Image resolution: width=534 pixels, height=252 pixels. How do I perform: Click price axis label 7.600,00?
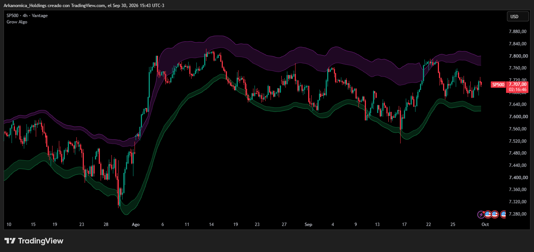point(518,117)
